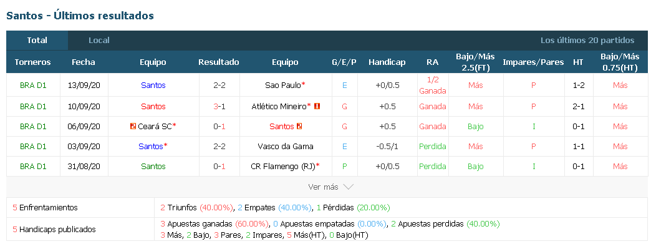
Task: Open Vasco da Gama team link
Action: click(x=285, y=146)
